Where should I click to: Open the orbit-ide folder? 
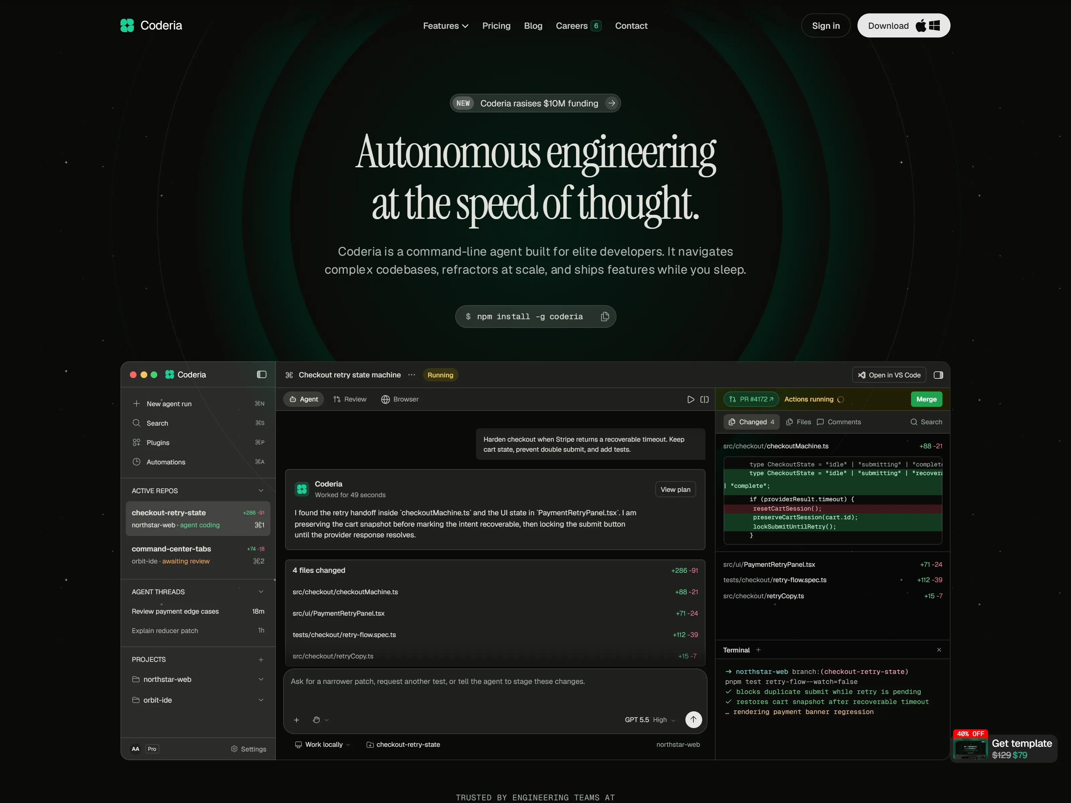point(198,700)
